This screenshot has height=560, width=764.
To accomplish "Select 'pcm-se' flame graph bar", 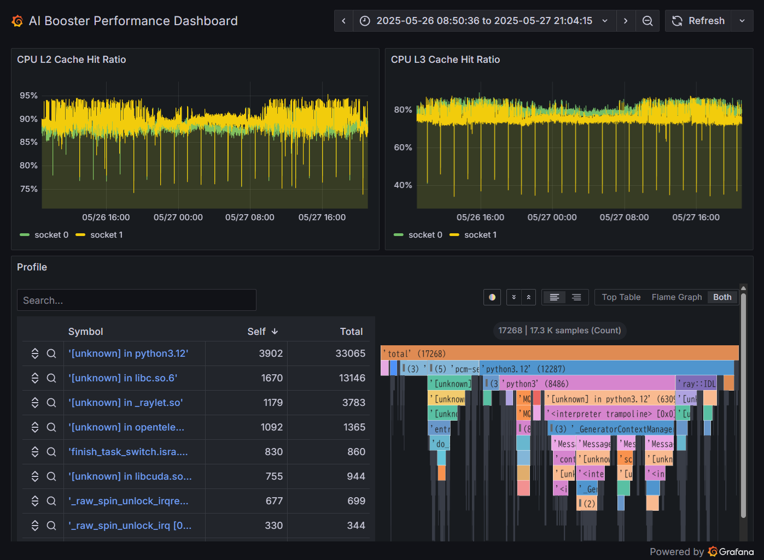I will 464,369.
